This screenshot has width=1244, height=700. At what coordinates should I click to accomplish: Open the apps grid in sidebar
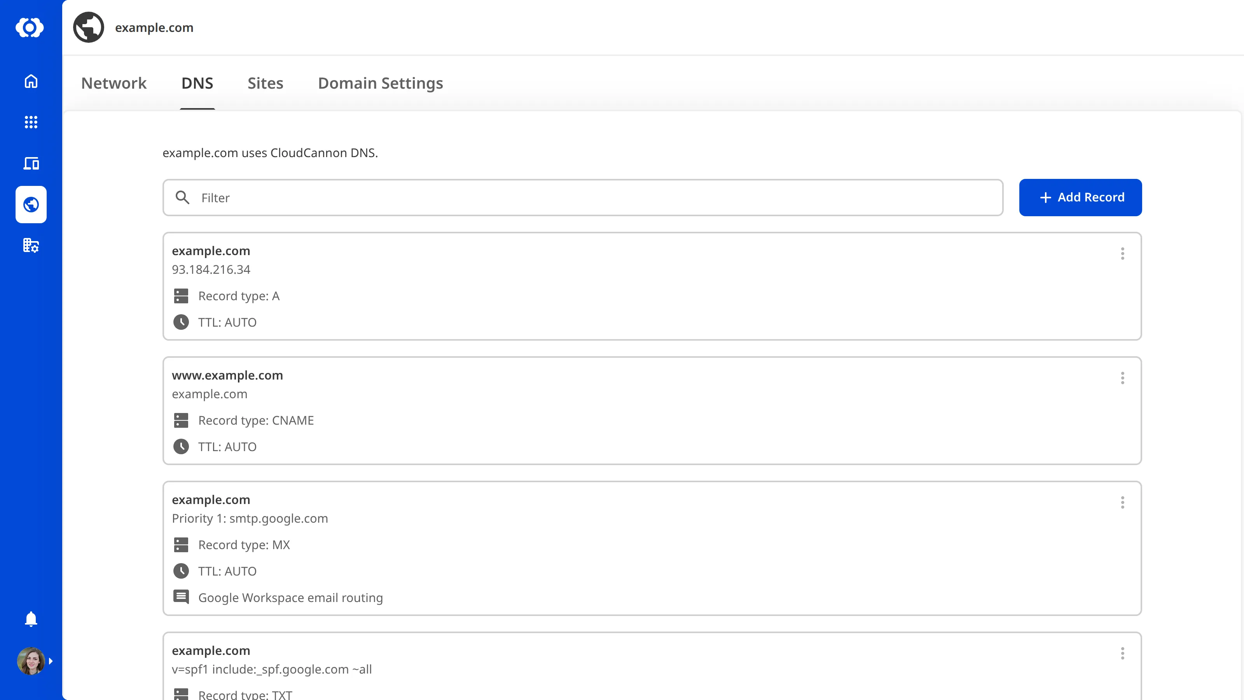coord(30,122)
